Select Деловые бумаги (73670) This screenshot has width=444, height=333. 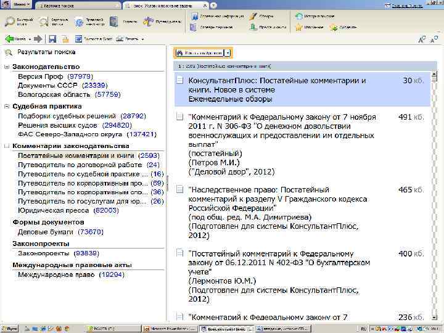[60, 232]
